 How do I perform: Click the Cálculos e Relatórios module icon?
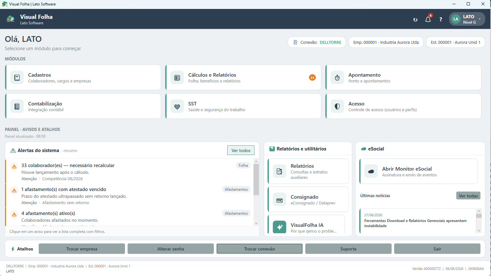(x=177, y=78)
